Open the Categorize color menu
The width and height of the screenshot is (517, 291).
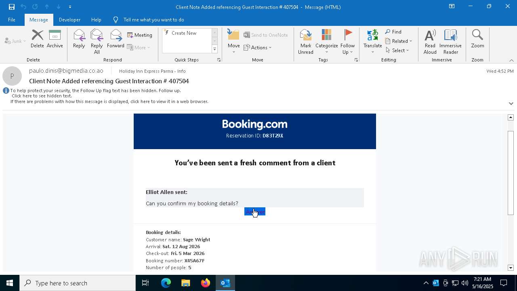[x=327, y=41]
